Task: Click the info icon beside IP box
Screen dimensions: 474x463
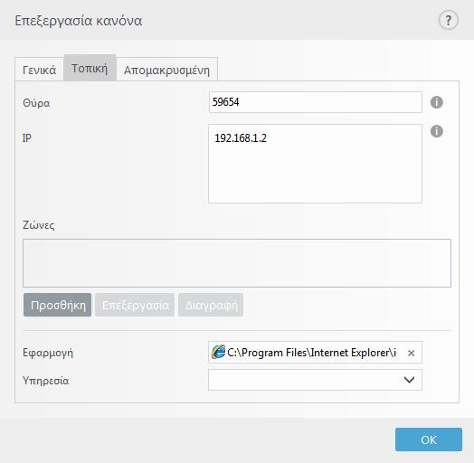Action: click(437, 131)
